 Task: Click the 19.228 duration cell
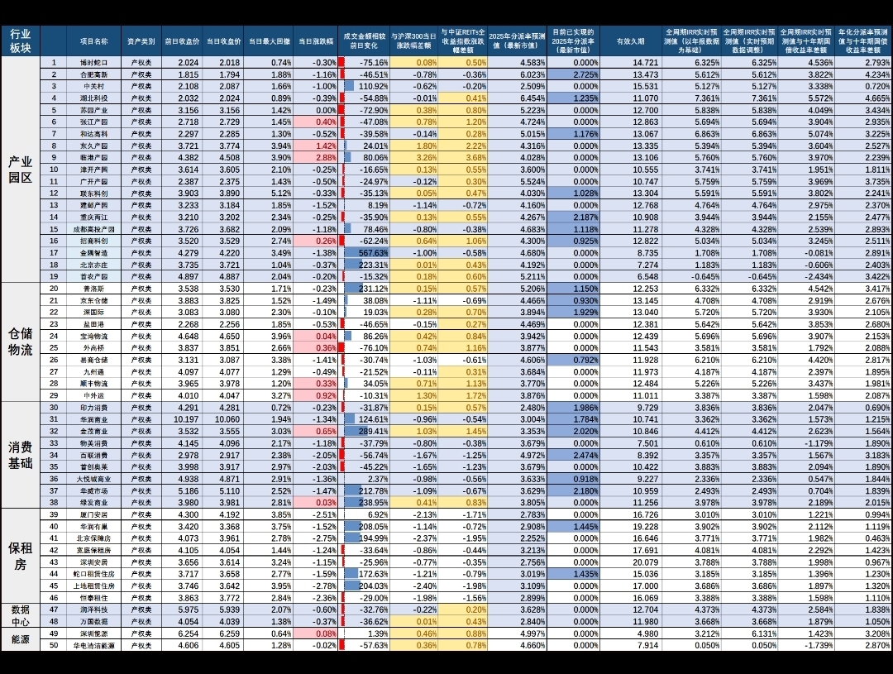(x=630, y=527)
